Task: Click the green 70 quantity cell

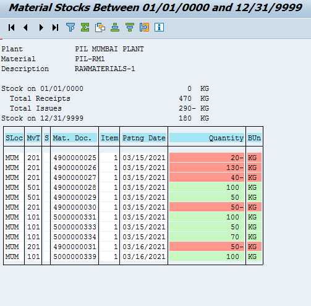Action: (207, 237)
